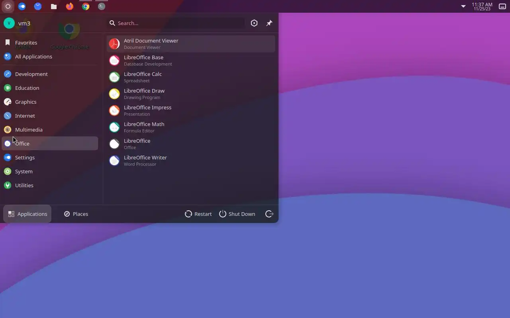Launch LibreOffice Impress icon
Screen dimensions: 510x318
pos(114,111)
